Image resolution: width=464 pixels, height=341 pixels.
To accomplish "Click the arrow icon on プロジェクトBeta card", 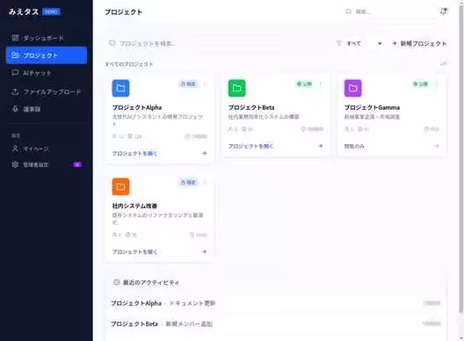I will pos(320,146).
